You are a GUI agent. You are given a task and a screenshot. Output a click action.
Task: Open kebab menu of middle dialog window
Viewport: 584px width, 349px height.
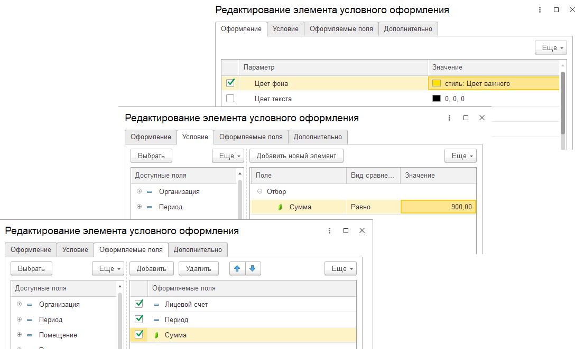click(x=449, y=118)
